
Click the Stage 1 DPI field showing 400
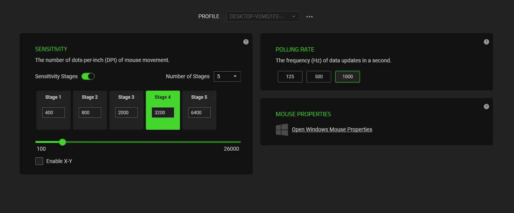[54, 113]
